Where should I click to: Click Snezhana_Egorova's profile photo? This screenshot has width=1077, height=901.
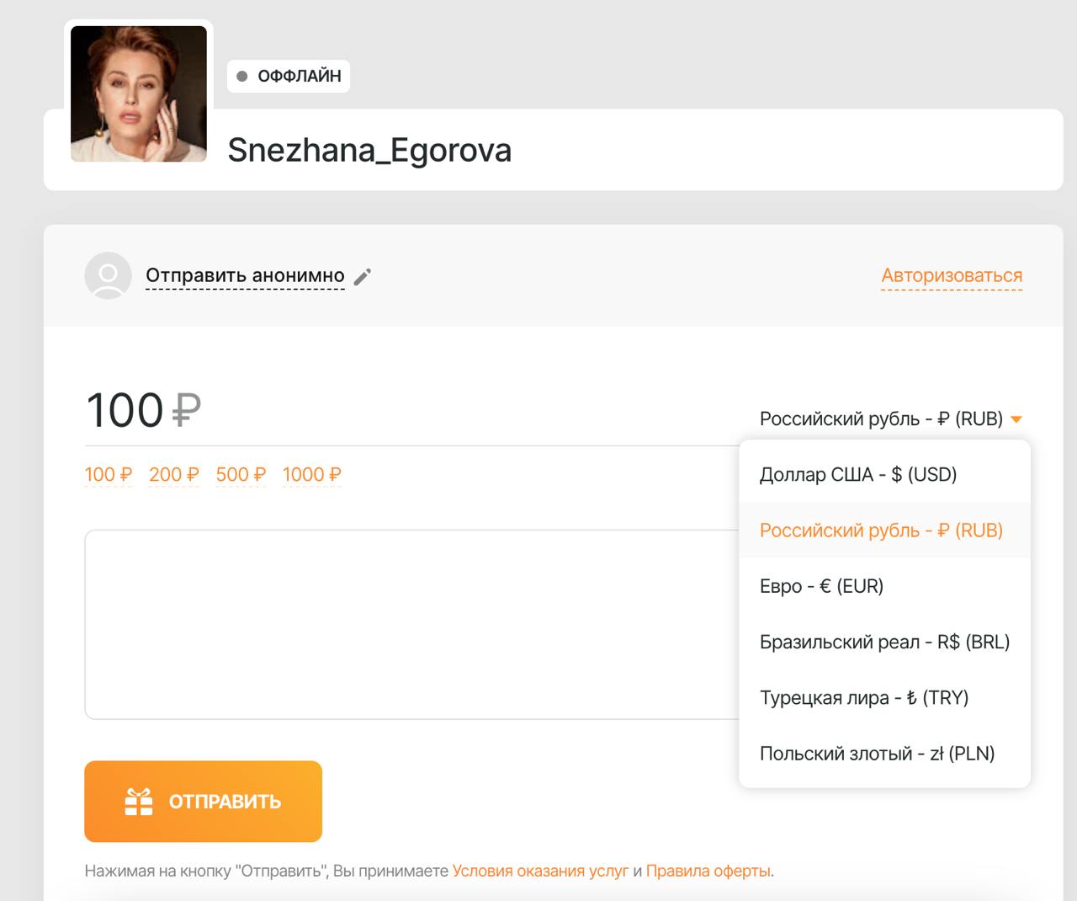point(139,93)
